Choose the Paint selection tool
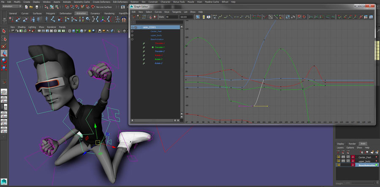 tap(4, 46)
